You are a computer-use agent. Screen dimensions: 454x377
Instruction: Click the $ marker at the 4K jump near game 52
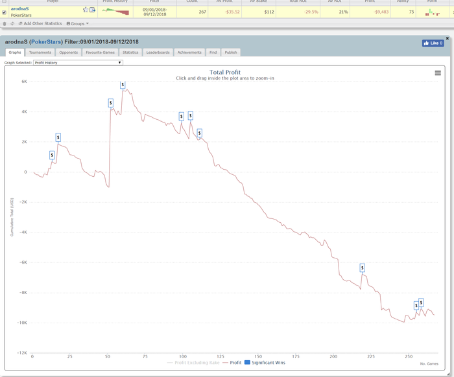111,103
